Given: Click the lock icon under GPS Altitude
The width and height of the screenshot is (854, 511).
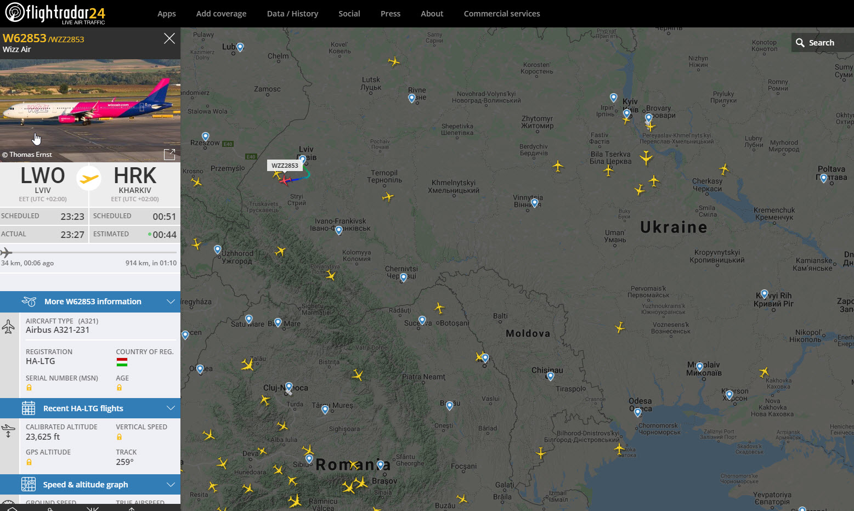Looking at the screenshot, I should pyautogui.click(x=29, y=462).
